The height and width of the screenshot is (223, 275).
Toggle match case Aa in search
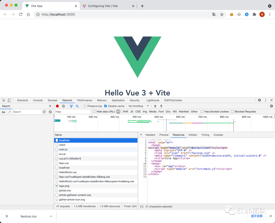click(x=4, y=112)
